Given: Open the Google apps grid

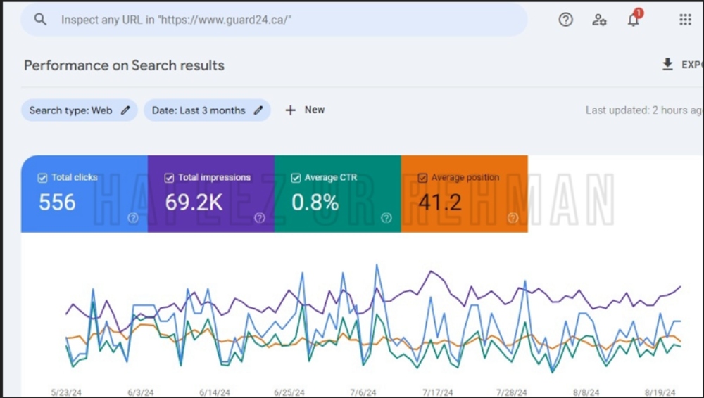Looking at the screenshot, I should pos(685,19).
